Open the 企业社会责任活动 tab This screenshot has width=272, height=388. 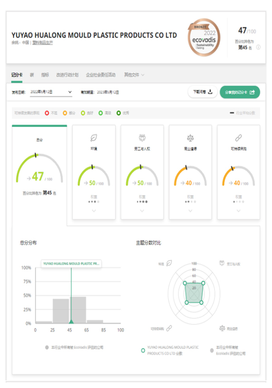(101, 75)
